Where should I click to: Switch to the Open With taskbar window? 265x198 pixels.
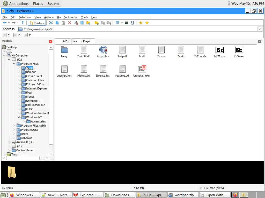pos(215,195)
